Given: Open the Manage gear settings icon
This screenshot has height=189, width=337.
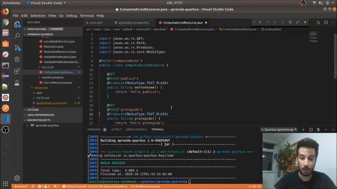Looking at the screenshot, I should [17, 178].
